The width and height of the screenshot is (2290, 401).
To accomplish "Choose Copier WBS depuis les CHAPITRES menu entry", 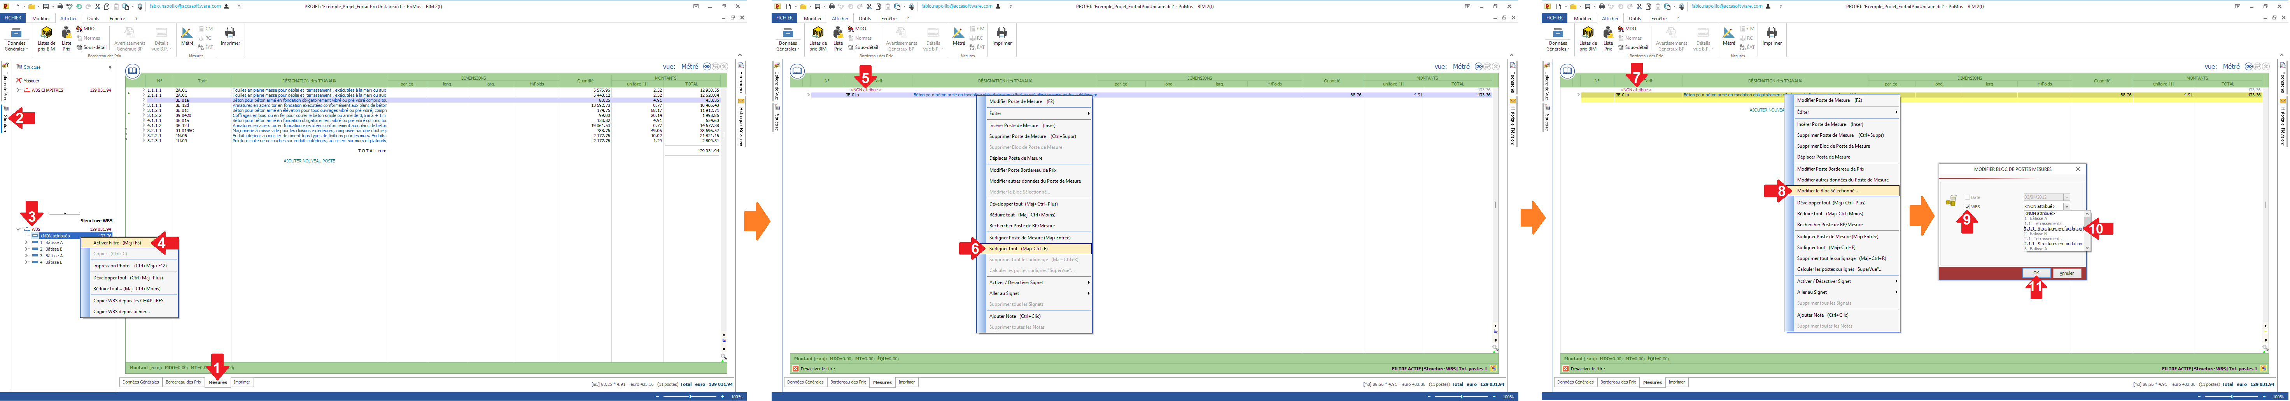I will (x=129, y=300).
